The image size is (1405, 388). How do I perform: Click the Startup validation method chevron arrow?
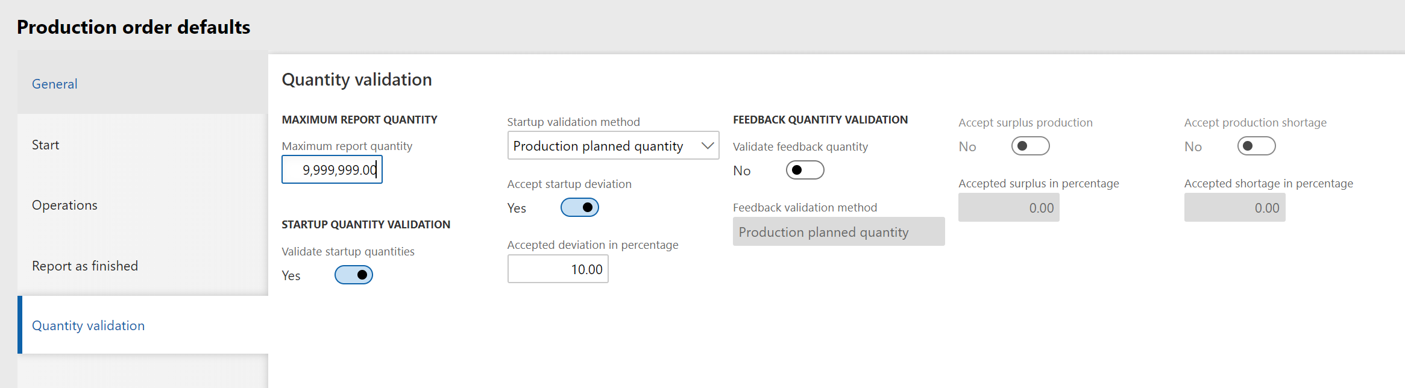[708, 146]
